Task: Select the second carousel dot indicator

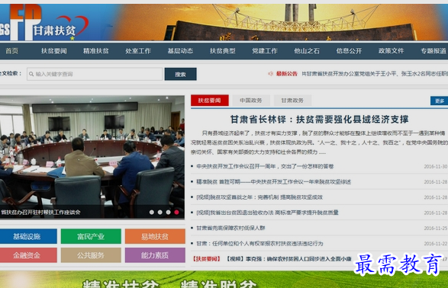Action: pos(160,212)
